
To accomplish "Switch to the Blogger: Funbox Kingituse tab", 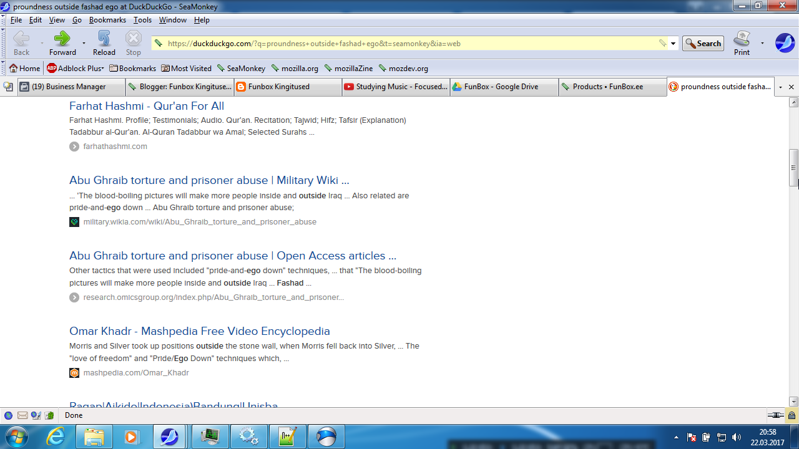I will [x=179, y=87].
